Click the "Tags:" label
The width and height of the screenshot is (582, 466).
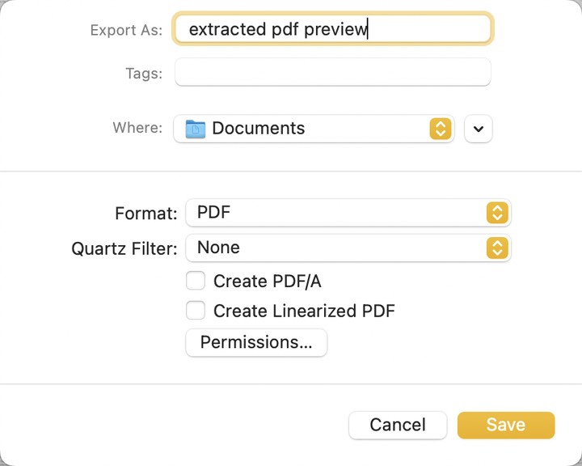(x=144, y=74)
